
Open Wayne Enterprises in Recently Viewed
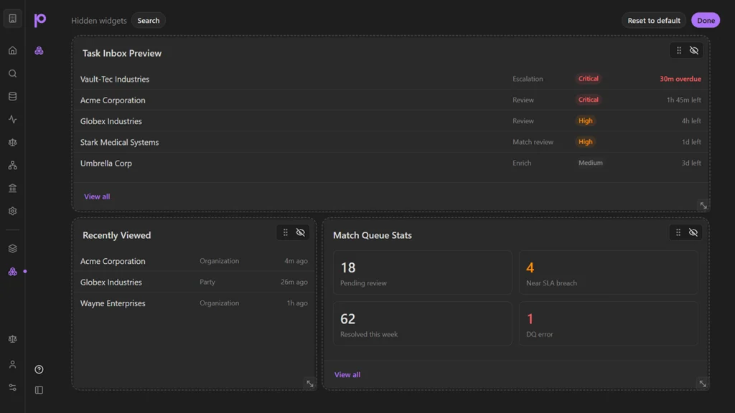coord(194,303)
